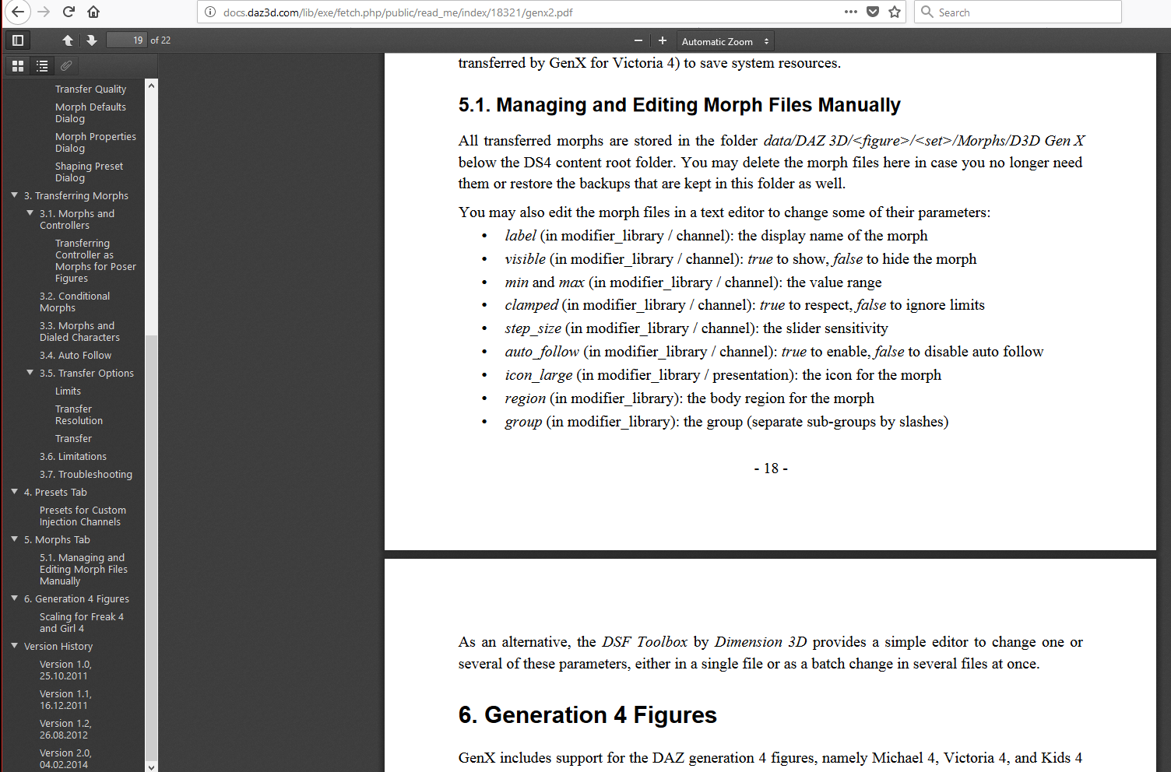This screenshot has width=1171, height=772.
Task: Collapse '3.1. Morphs and Controllers' outline node
Action: pos(30,213)
